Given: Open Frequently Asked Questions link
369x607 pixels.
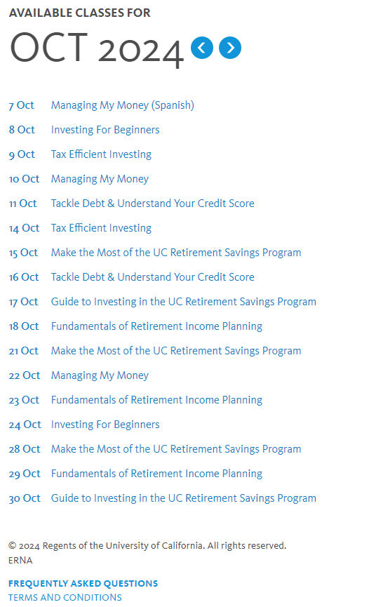Looking at the screenshot, I should [83, 583].
